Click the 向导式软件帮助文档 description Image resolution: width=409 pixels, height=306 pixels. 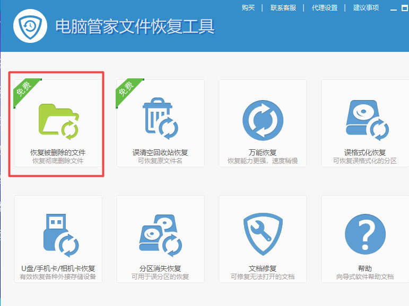(364, 276)
